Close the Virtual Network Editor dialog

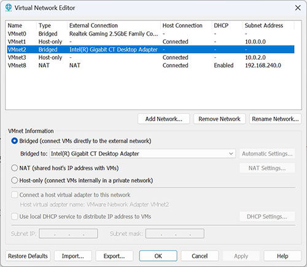tap(298, 8)
